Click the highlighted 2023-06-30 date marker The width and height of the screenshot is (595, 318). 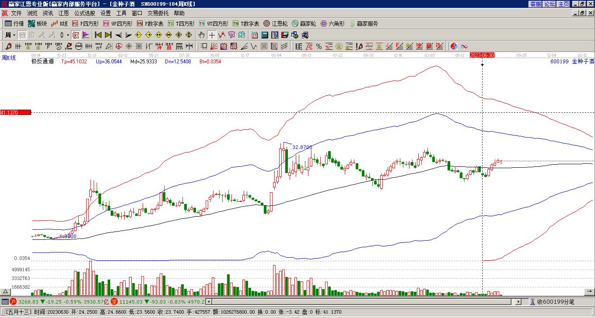pos(482,55)
